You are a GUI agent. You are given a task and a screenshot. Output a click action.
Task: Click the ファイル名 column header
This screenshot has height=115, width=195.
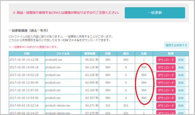pos(63,54)
